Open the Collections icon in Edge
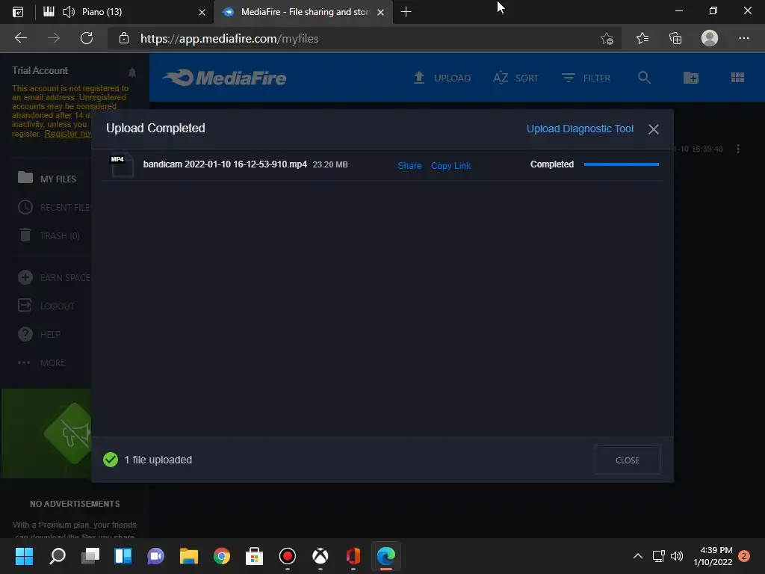Image resolution: width=765 pixels, height=574 pixels. (x=675, y=38)
